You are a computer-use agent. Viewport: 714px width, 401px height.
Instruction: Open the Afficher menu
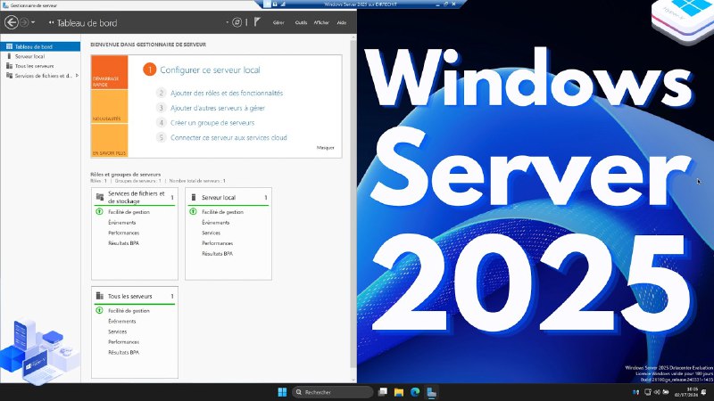click(321, 23)
